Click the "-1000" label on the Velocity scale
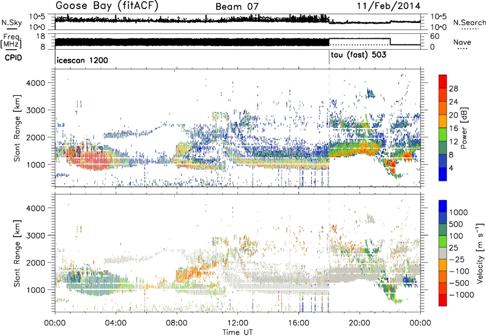The image size is (486, 336). click(x=462, y=295)
